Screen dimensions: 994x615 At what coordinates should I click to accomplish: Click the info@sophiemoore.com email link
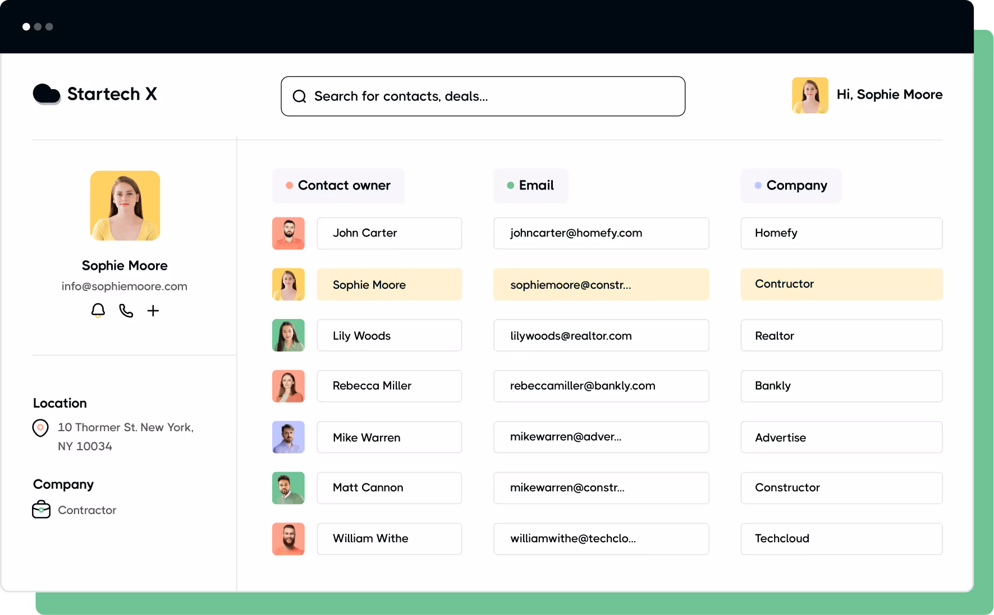click(x=124, y=286)
